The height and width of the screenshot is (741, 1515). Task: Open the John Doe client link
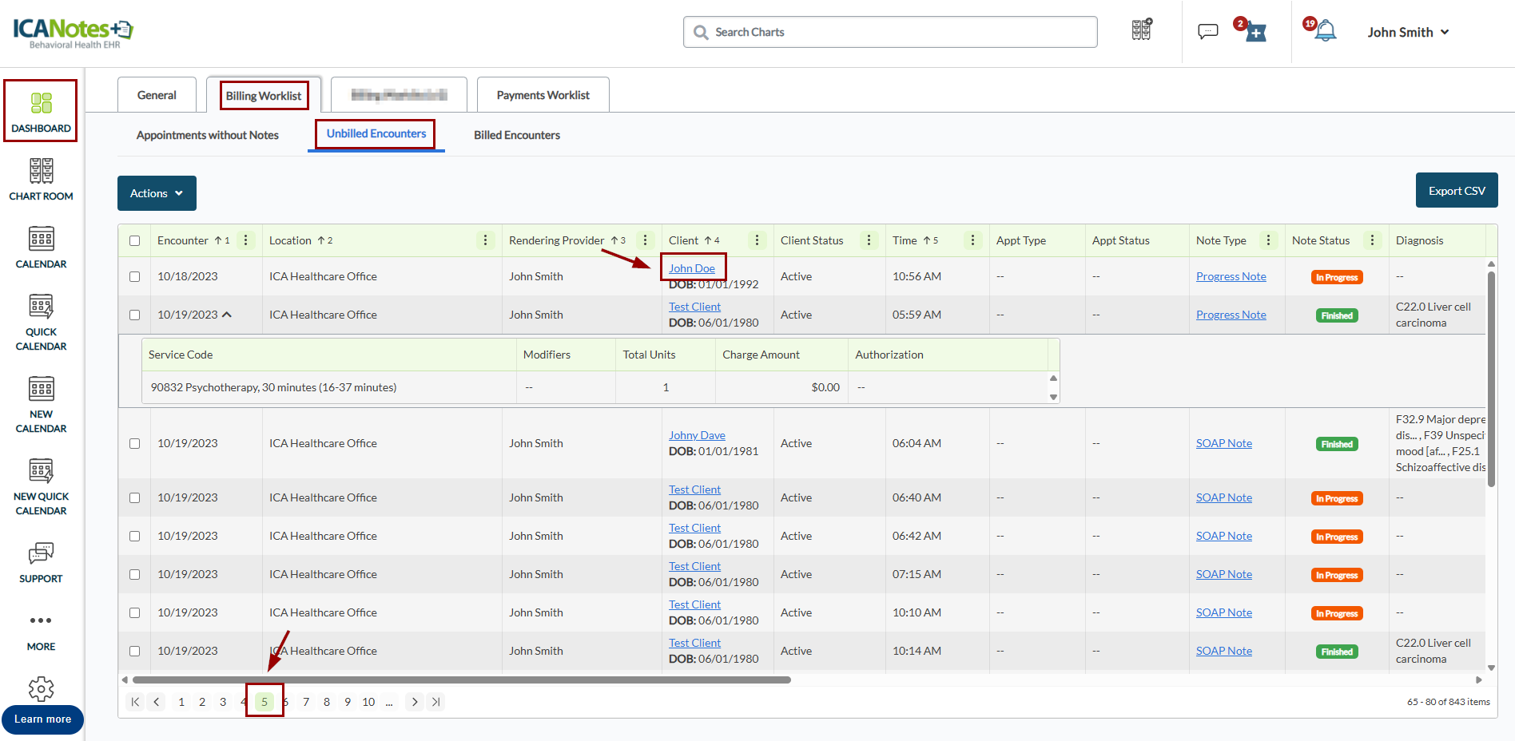pos(691,268)
